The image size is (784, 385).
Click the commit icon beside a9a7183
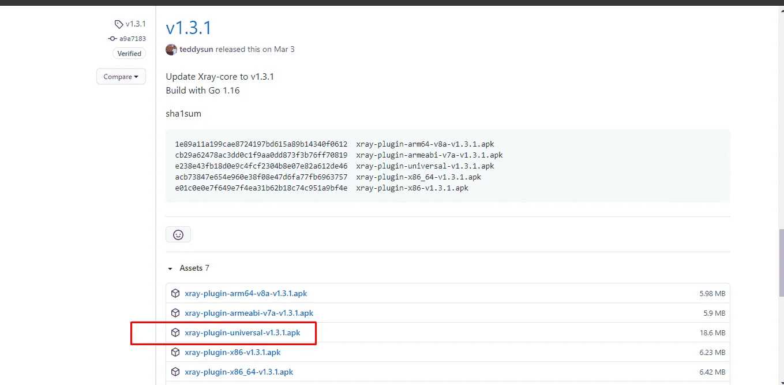[112, 39]
